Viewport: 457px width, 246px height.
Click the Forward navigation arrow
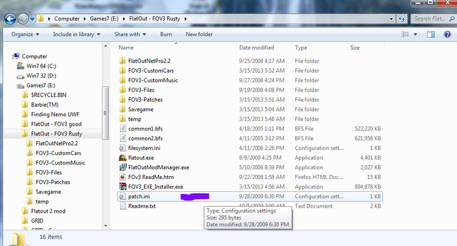pos(23,19)
